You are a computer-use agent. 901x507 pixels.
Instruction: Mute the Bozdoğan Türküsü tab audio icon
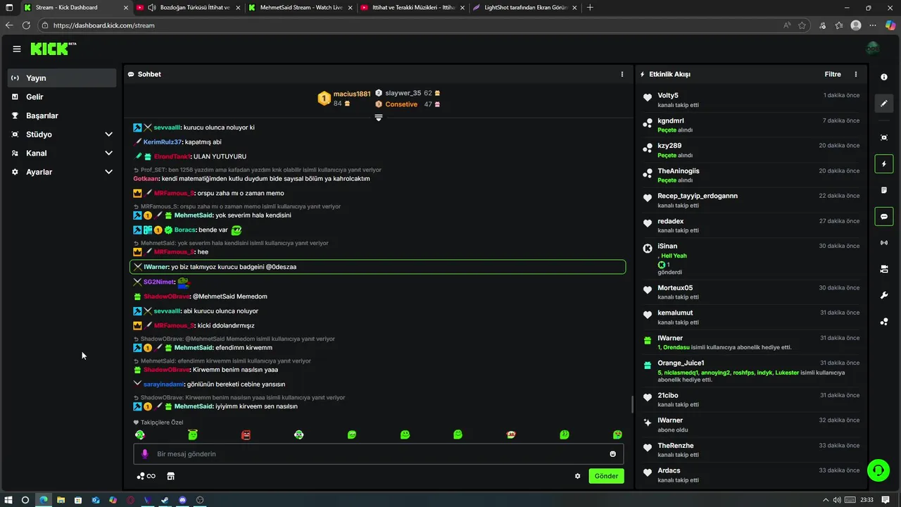click(152, 8)
